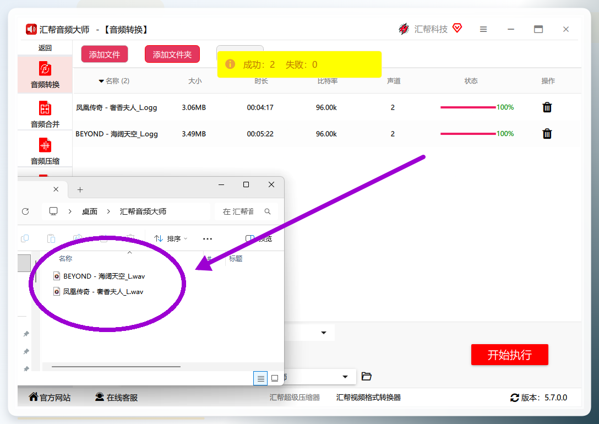Select 凤凰传奇 - 奢香夫人_L.wav file
This screenshot has height=424, width=599.
coord(99,292)
